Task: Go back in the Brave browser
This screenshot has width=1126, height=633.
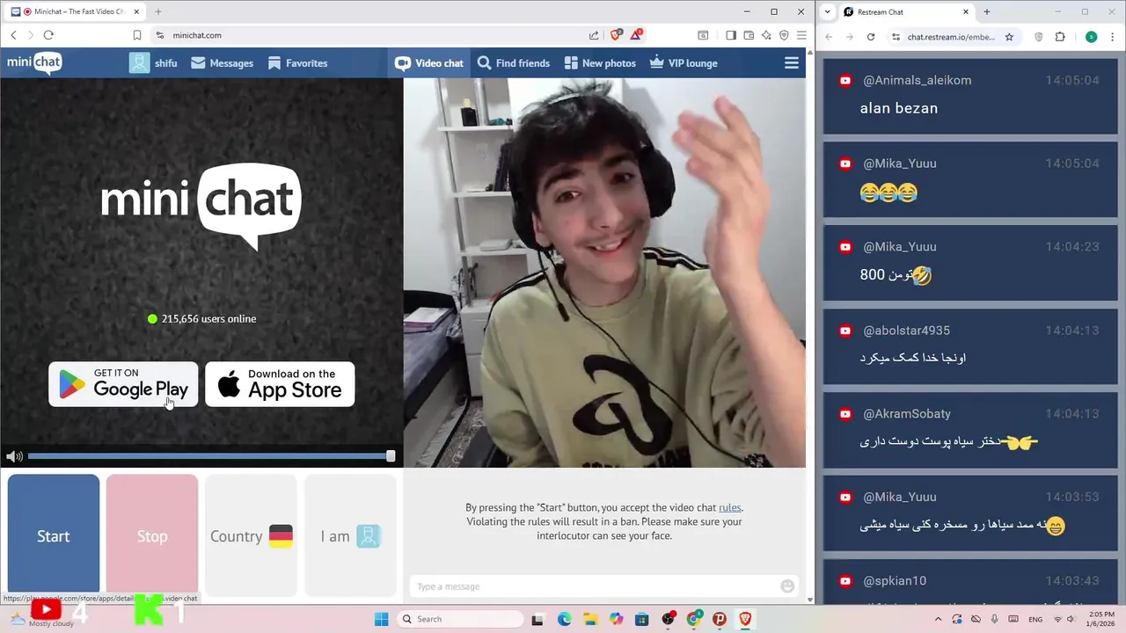Action: [x=13, y=35]
